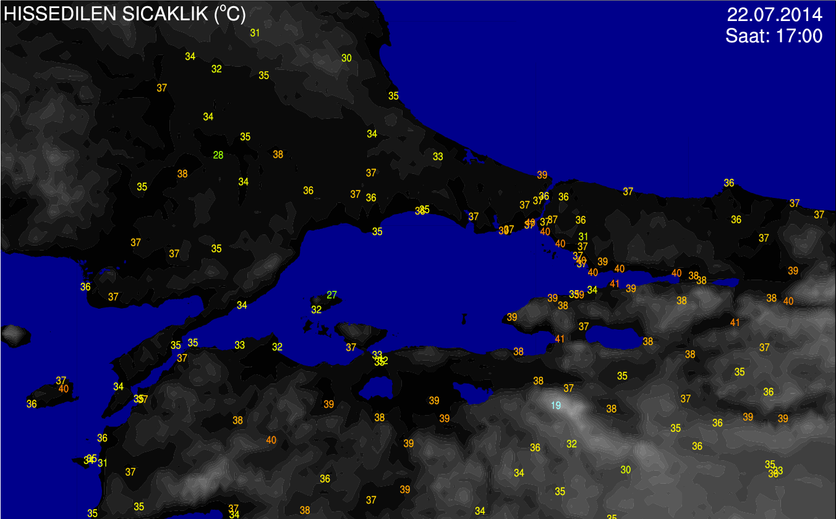The height and width of the screenshot is (519, 836).
Task: Select the cyan temperature value 19
Action: pos(556,406)
